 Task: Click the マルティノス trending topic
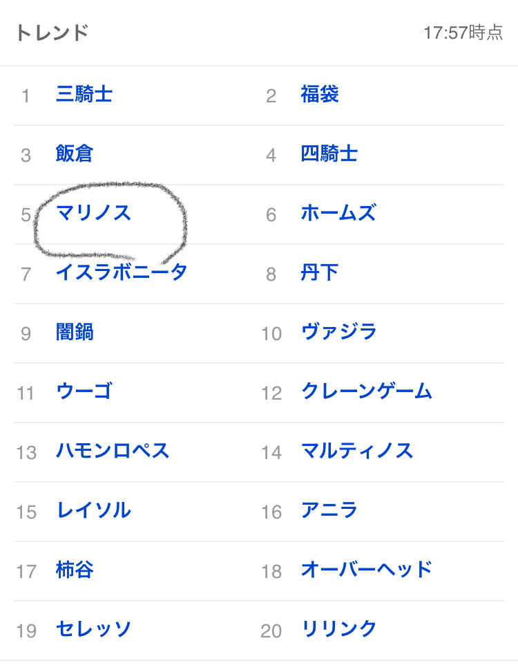[357, 452]
